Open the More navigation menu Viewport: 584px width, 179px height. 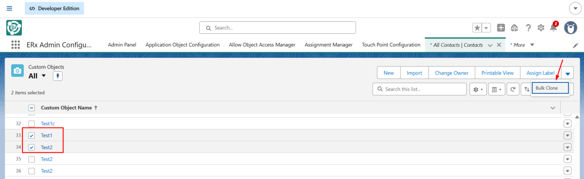tap(522, 45)
